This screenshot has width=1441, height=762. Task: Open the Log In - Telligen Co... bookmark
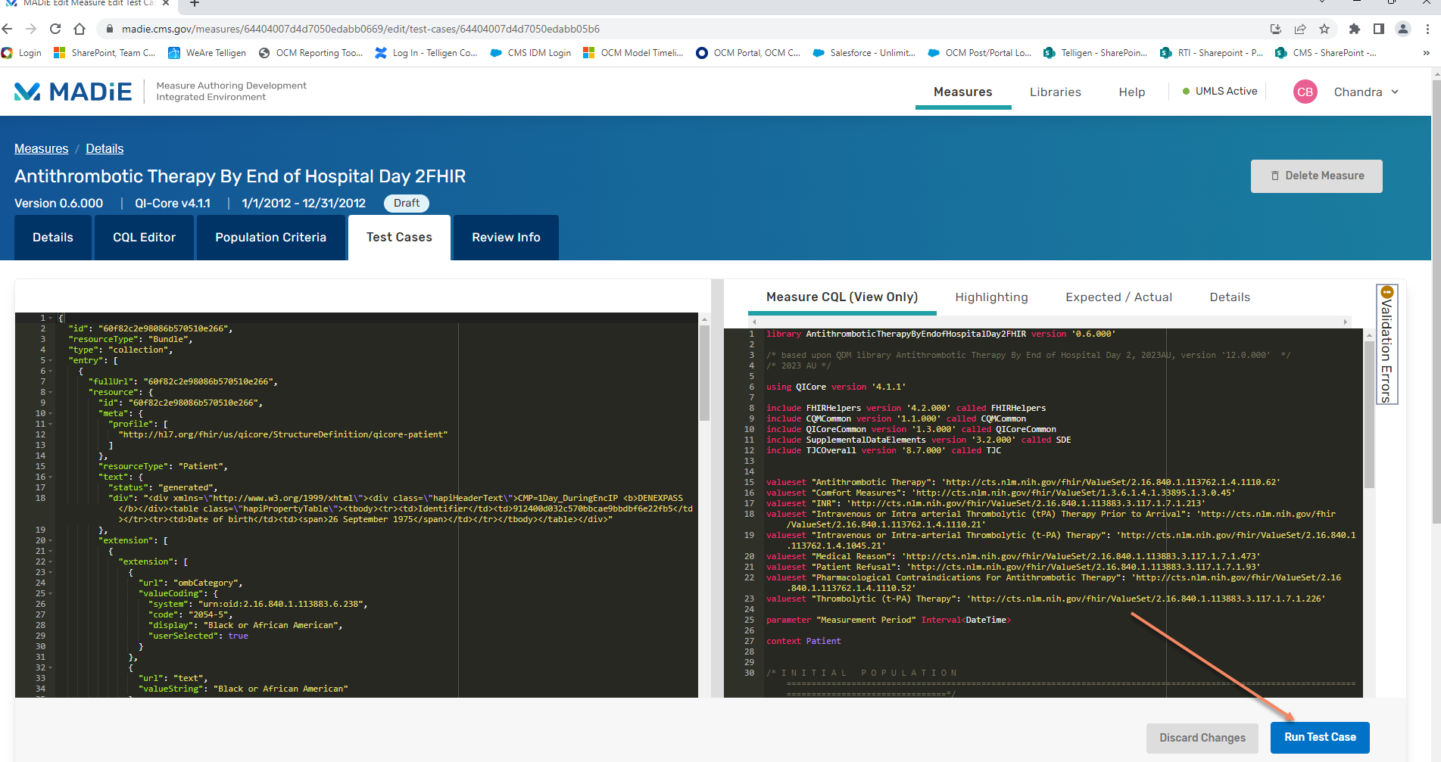click(426, 53)
